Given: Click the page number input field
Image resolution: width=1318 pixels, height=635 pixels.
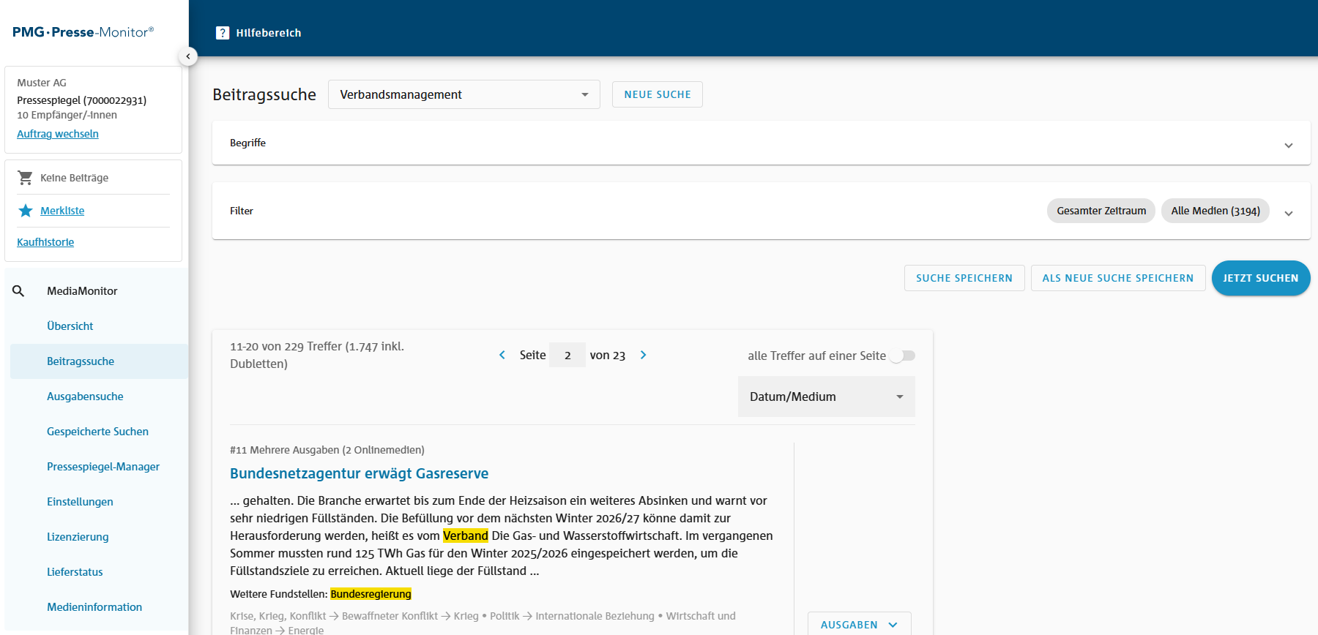Looking at the screenshot, I should tap(567, 355).
